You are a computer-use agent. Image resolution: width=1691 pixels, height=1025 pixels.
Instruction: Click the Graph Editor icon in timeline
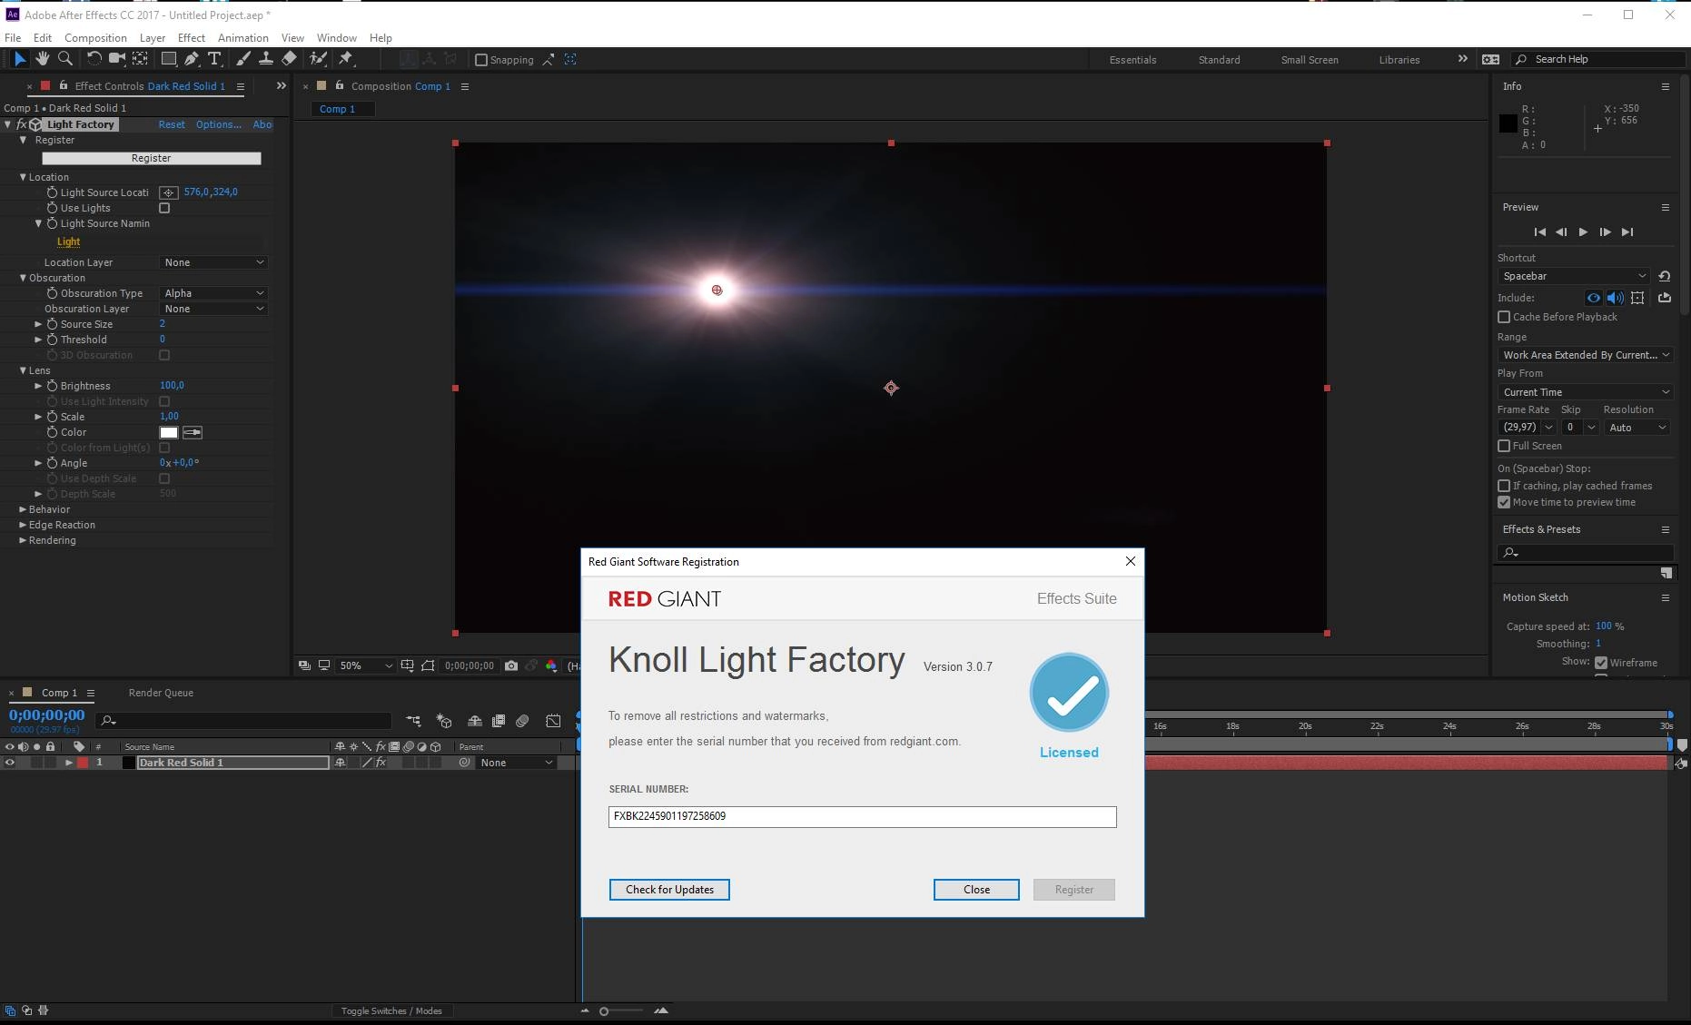tap(553, 721)
